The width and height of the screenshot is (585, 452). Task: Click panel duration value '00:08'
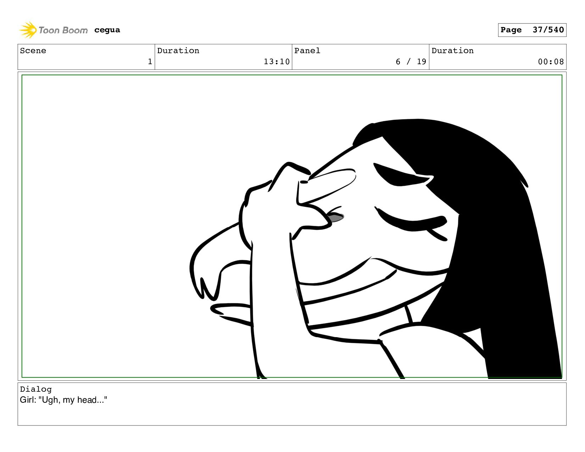551,62
